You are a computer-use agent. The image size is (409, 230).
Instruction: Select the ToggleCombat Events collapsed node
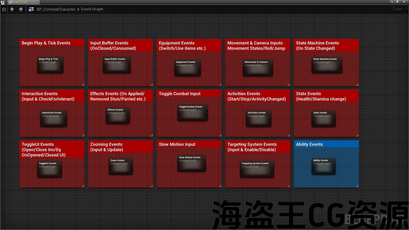[x=192, y=113]
